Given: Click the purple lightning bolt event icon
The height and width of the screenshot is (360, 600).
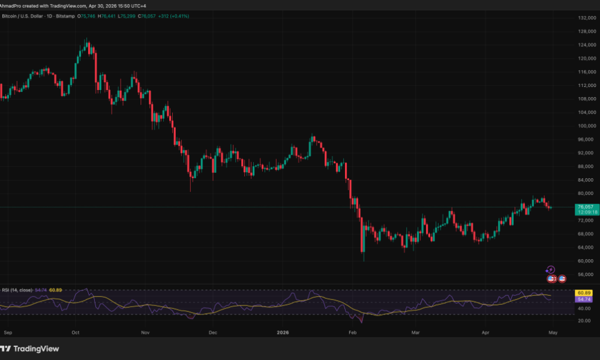Looking at the screenshot, I should [x=550, y=270].
